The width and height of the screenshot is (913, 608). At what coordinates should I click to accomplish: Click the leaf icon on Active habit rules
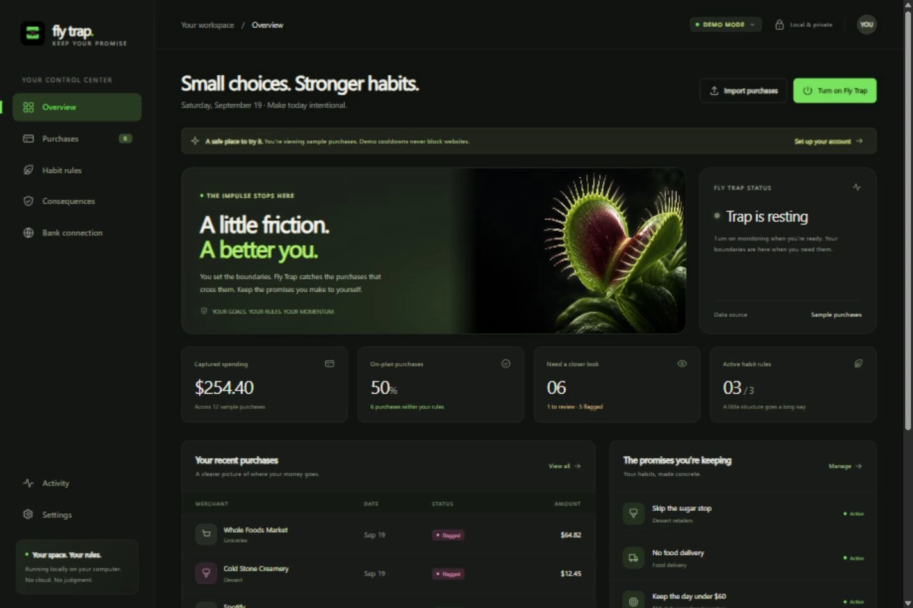[858, 364]
